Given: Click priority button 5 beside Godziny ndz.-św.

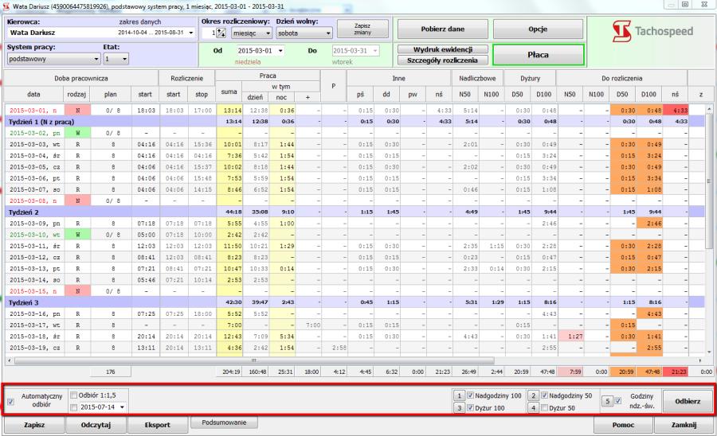Looking at the screenshot, I should (607, 401).
